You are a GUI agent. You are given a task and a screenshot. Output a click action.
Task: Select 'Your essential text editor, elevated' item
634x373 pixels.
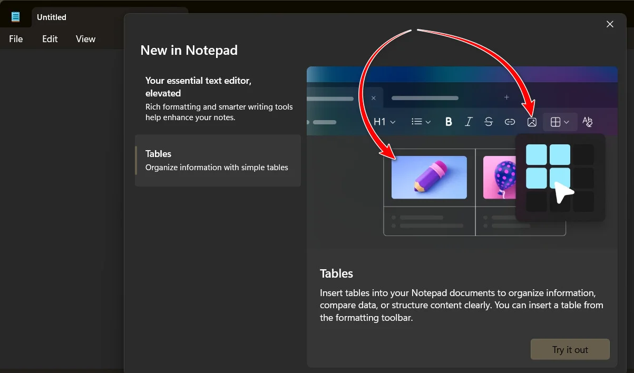218,98
